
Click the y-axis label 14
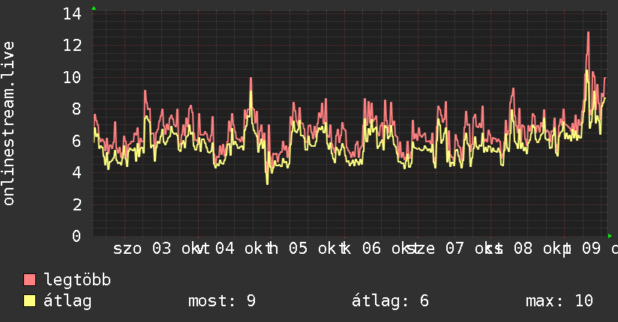[x=73, y=13]
